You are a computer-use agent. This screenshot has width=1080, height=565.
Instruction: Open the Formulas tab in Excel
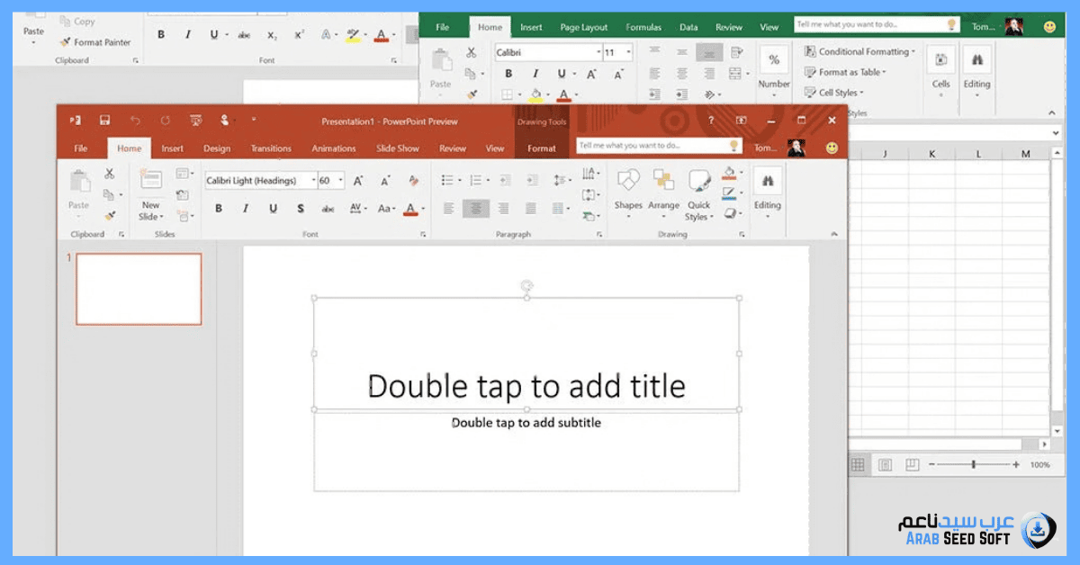[x=643, y=27]
